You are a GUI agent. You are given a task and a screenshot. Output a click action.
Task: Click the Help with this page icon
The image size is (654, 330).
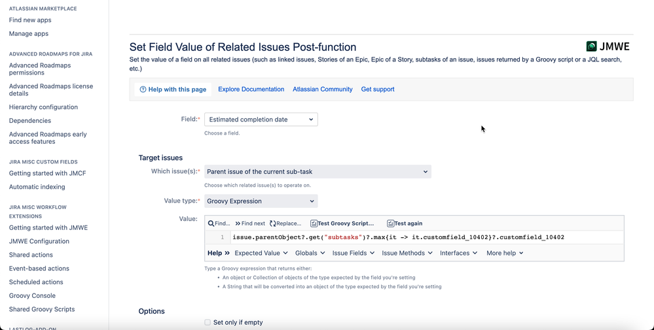(143, 90)
